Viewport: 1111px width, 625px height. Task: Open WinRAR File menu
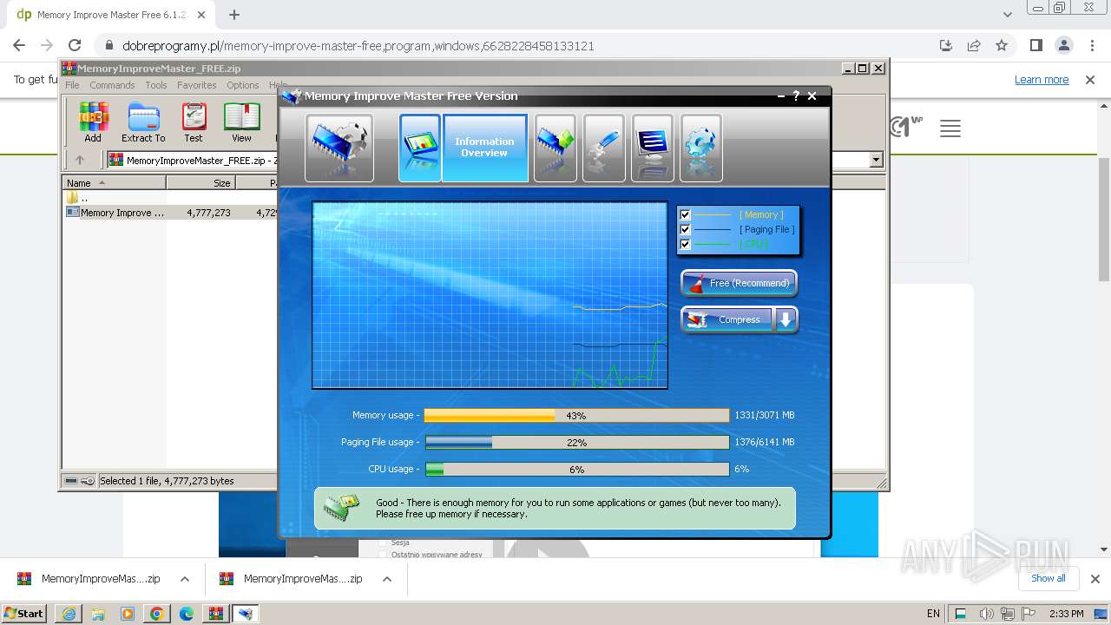click(x=72, y=85)
